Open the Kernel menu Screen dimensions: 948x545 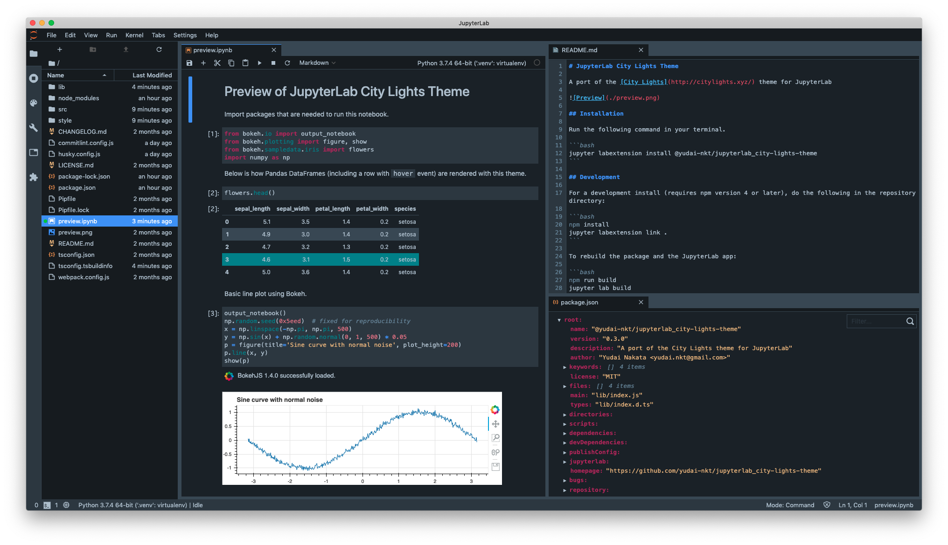(x=134, y=35)
